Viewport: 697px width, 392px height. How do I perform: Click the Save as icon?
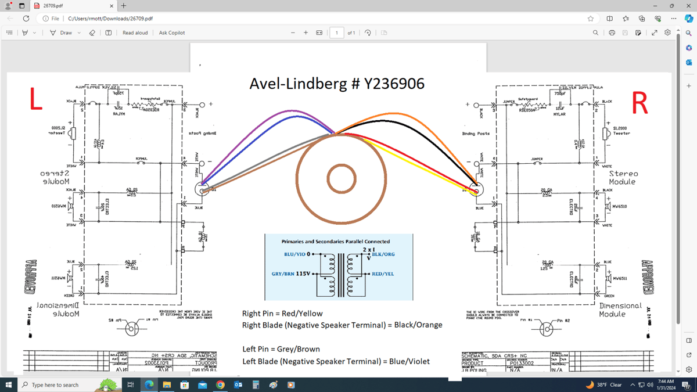pos(638,33)
